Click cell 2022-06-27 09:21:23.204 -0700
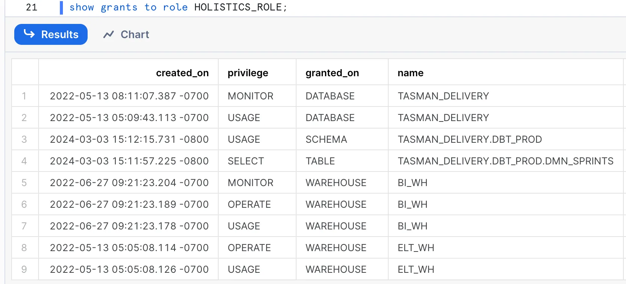Image resolution: width=626 pixels, height=284 pixels. pyautogui.click(x=129, y=183)
